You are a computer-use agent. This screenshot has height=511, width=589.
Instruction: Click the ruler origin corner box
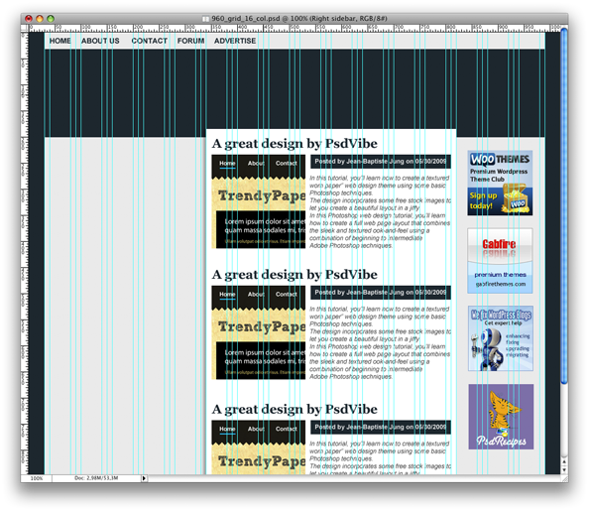pyautogui.click(x=25, y=28)
